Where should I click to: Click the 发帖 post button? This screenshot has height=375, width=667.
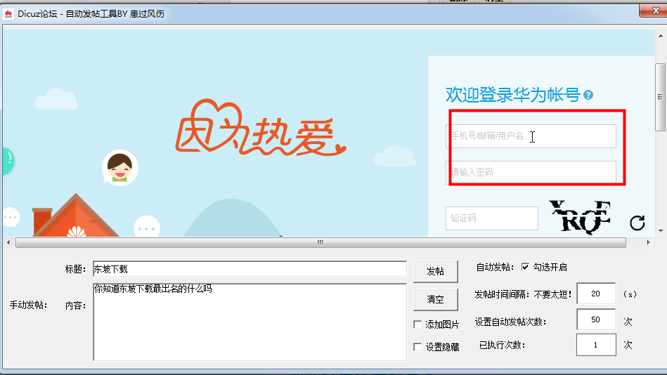pyautogui.click(x=436, y=271)
